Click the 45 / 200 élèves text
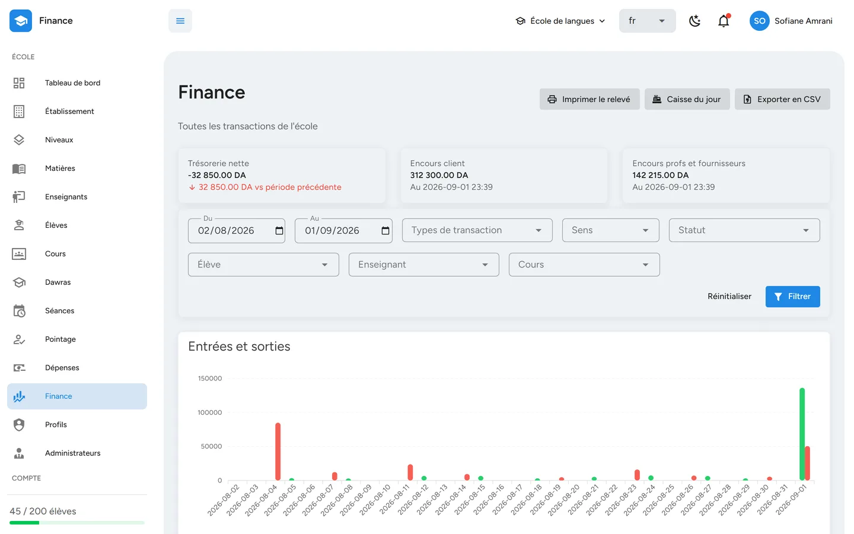The image size is (854, 534). coord(43,511)
